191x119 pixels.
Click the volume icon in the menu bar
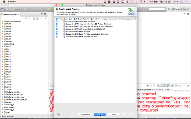tap(144, 2)
